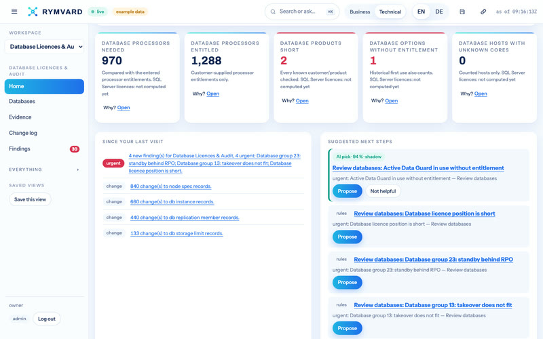Open 660 changes to db instance records
543x339 pixels.
pos(172,202)
